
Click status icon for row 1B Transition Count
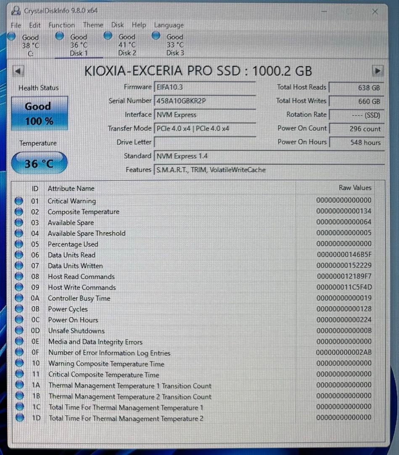[19, 396]
